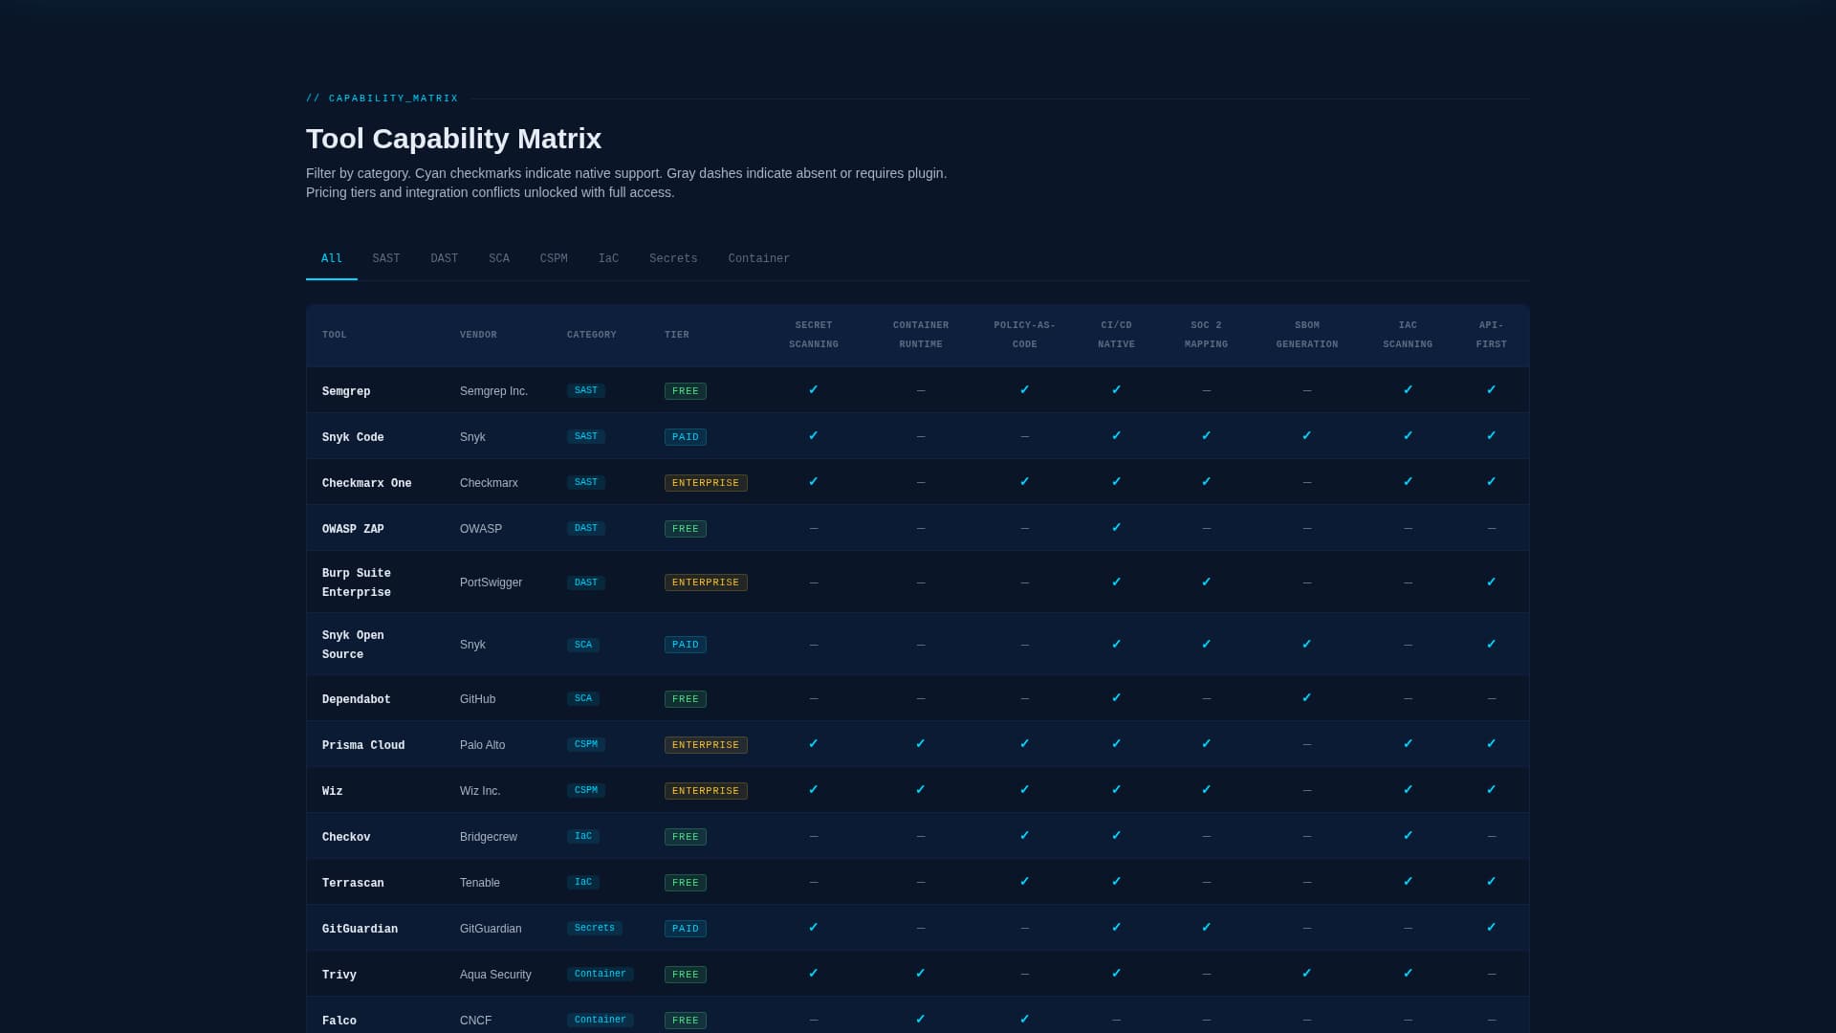Click OWASP ZAP's CI/CD Native checkmark
Viewport: 1836px width, 1033px height.
(1117, 528)
